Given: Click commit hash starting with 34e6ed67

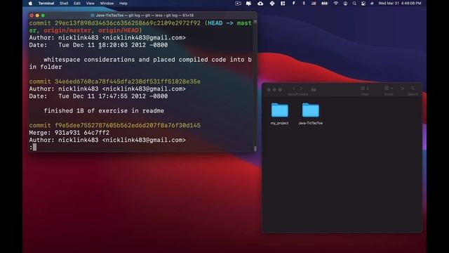Looking at the screenshot, I should coord(128,82).
